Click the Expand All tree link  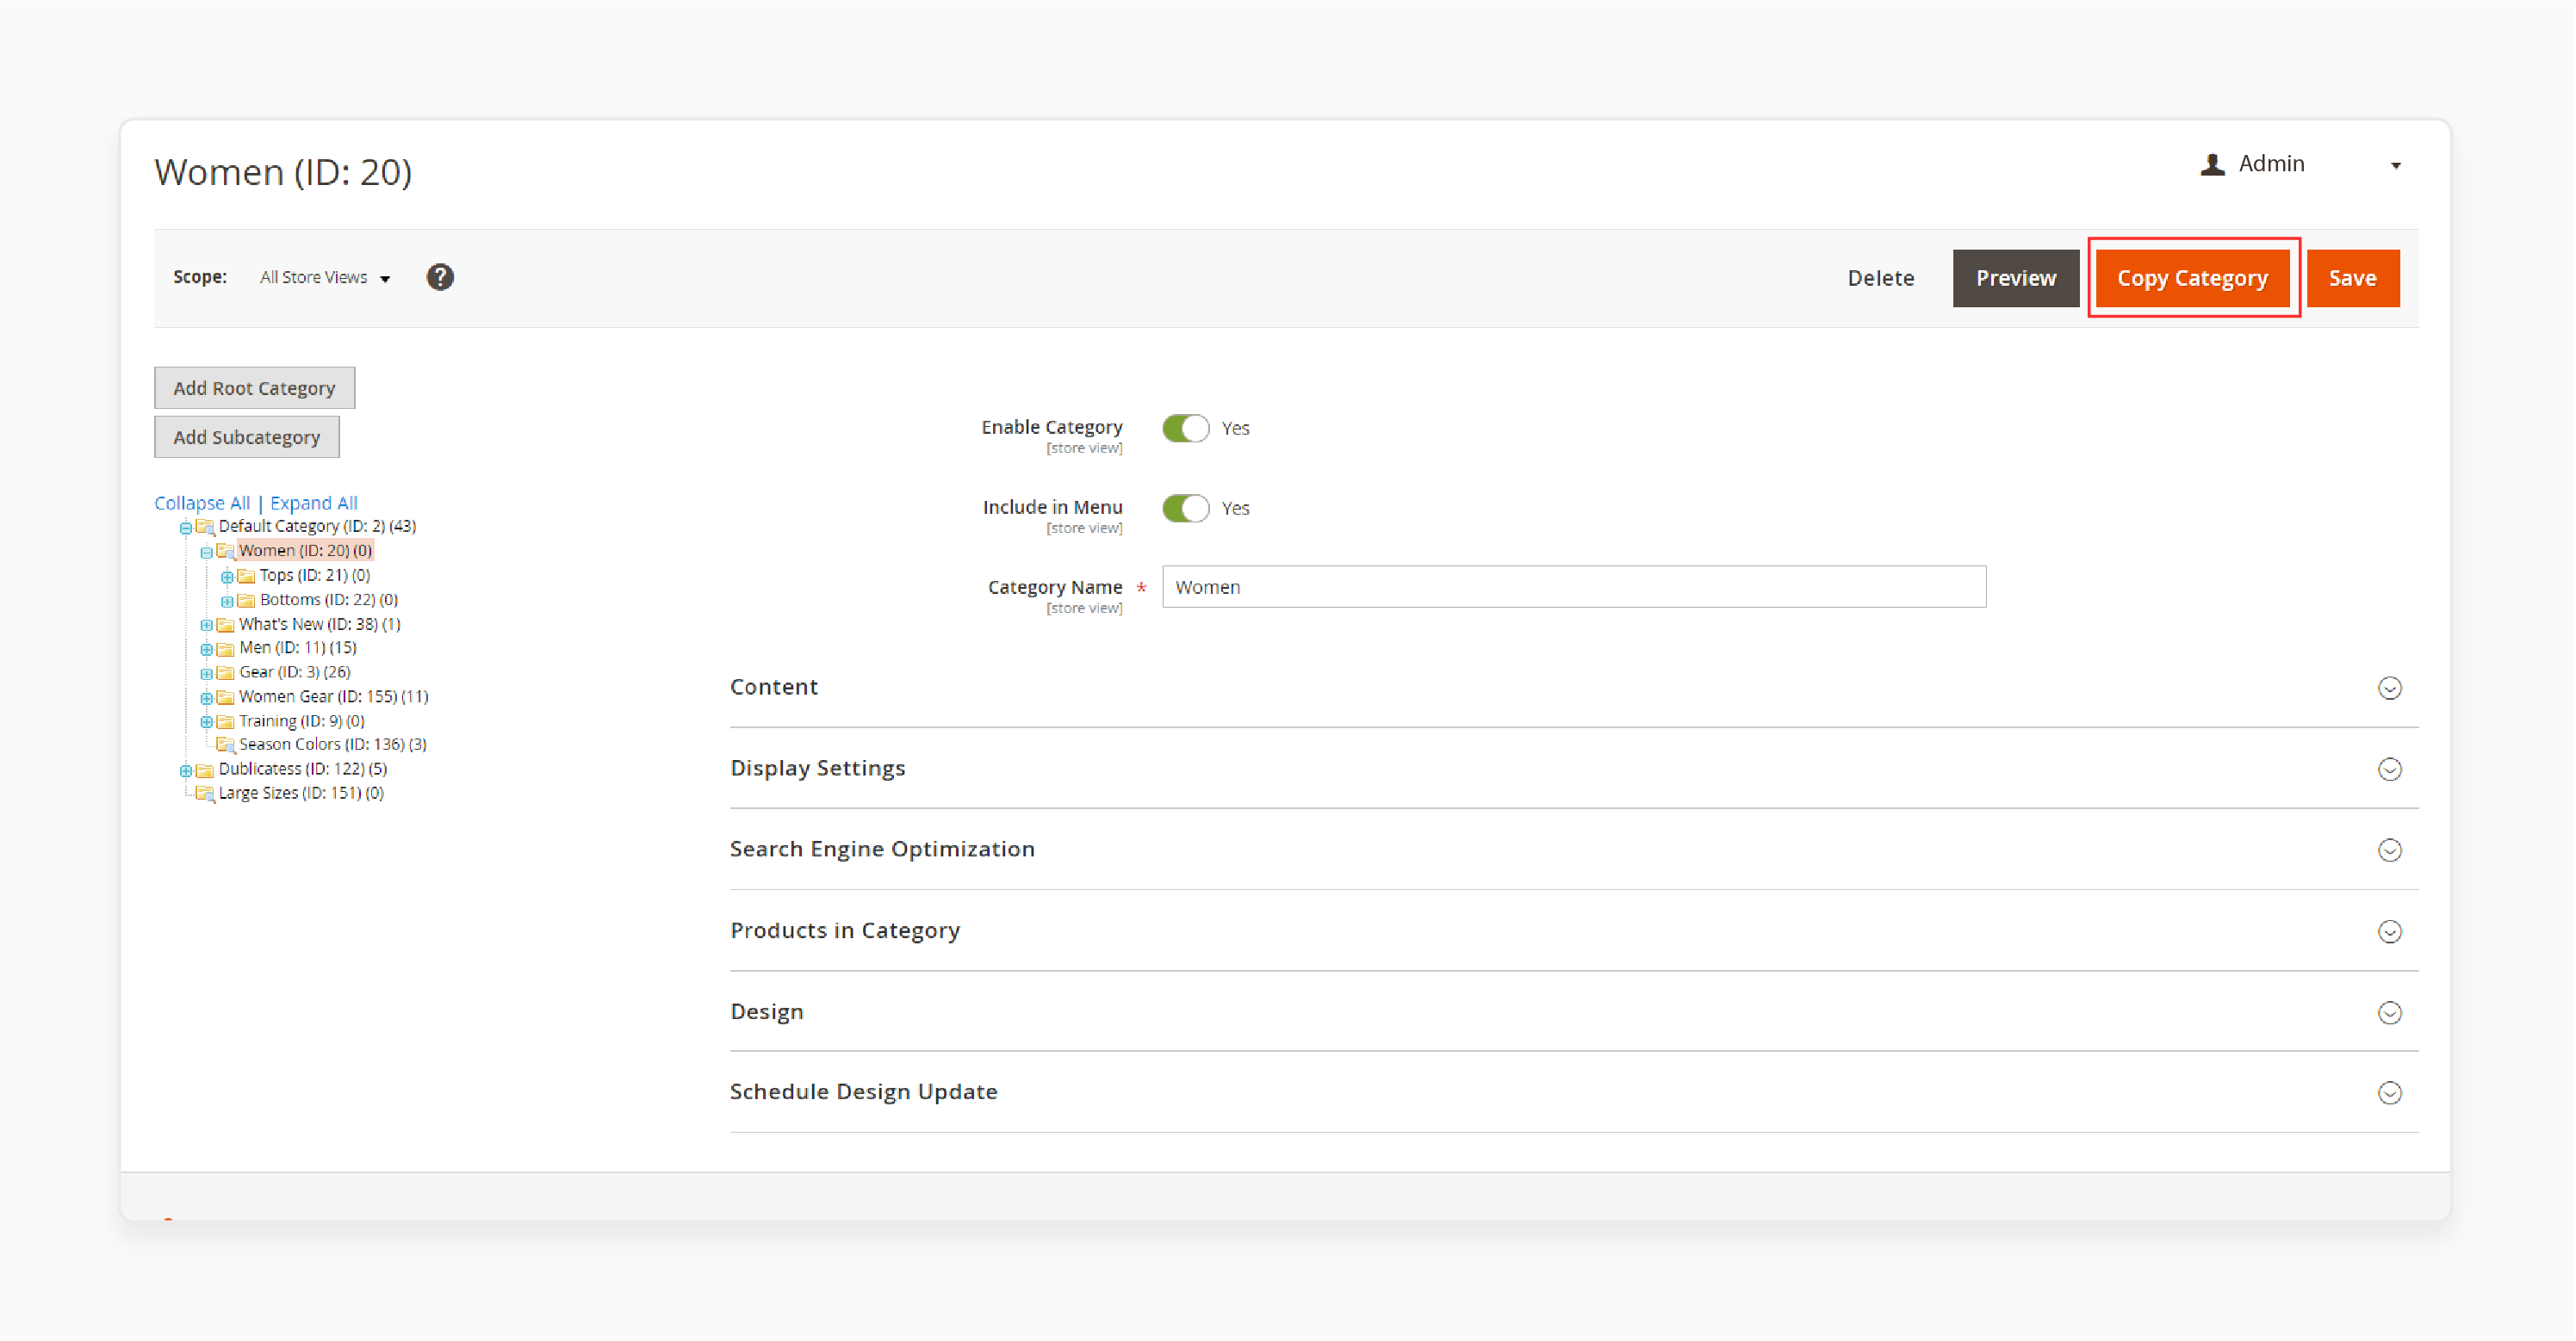(x=313, y=500)
